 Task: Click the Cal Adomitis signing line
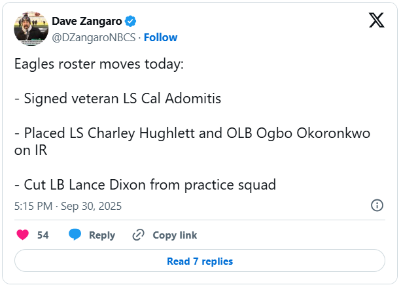click(x=118, y=99)
